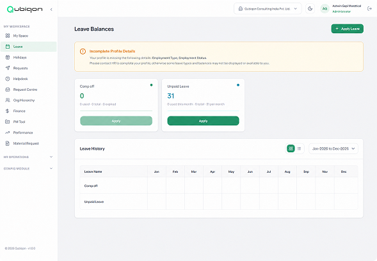Expand the HR Operations section
Viewport: 377px width, 261px height.
pos(28,157)
